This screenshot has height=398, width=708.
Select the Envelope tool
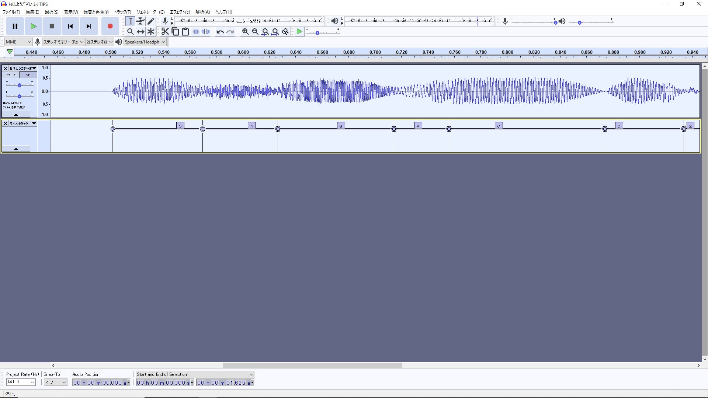tap(140, 21)
